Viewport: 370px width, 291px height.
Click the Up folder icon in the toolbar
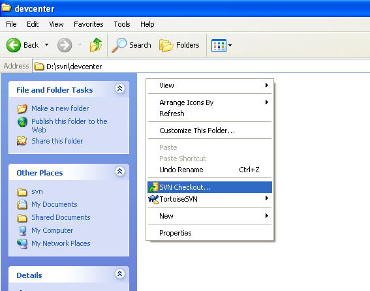96,45
